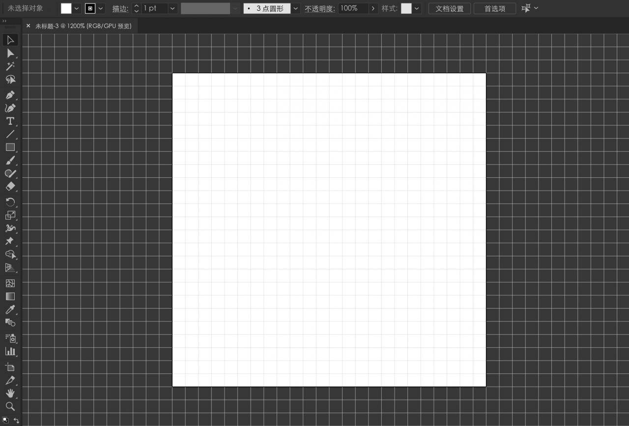The image size is (629, 426).
Task: Select the Slice tool
Action: 10,380
